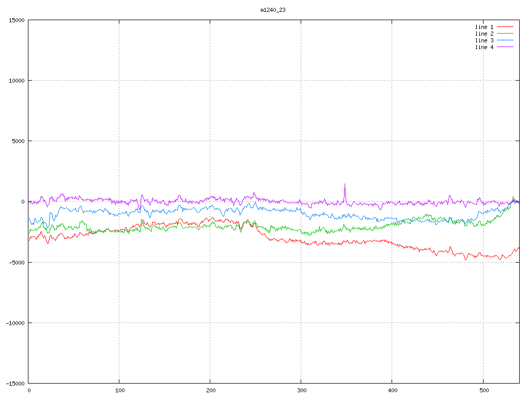529x397 pixels.
Task: Click the 500 x-axis tick label
Action: (x=483, y=390)
